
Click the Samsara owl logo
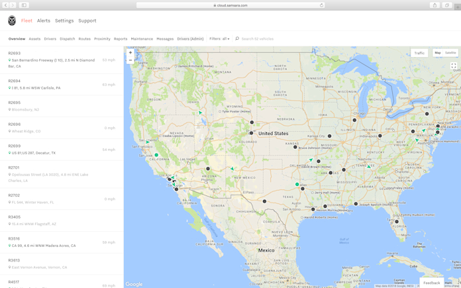[x=12, y=21]
